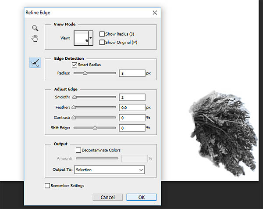Select the Zoom magnifier tool
Viewport: 263px width, 209px height.
click(x=35, y=28)
